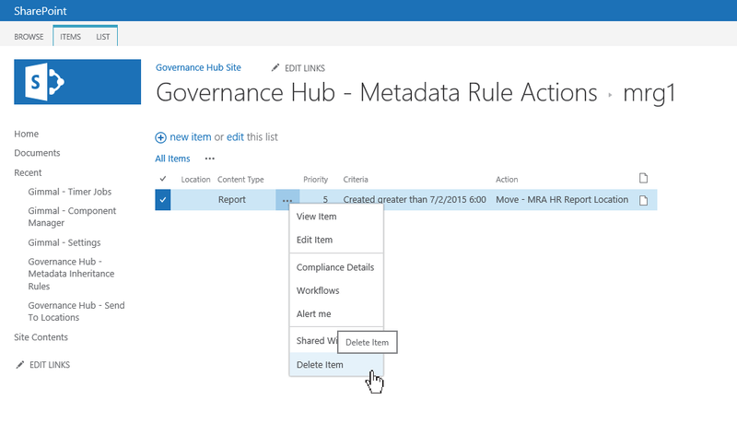This screenshot has height=447, width=737.
Task: Open the BROWSE ribbon tab
Action: (x=29, y=37)
